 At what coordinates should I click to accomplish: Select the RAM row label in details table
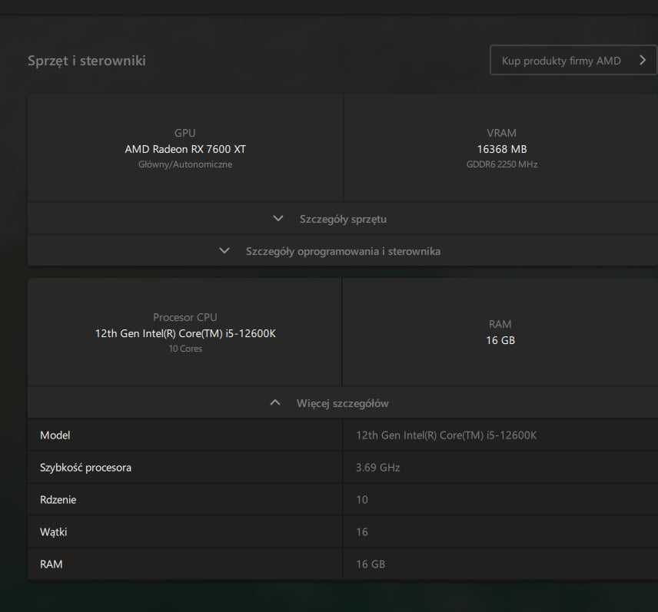pyautogui.click(x=52, y=564)
